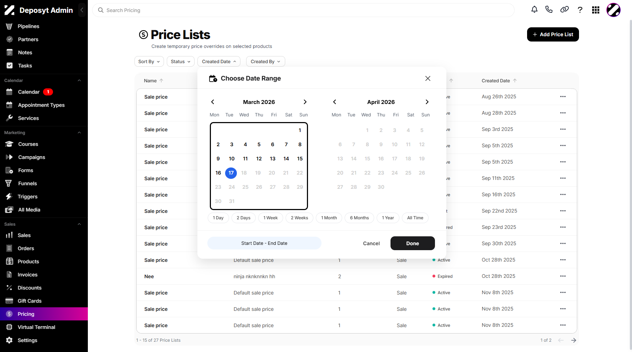Click Done in the date range dialog
Viewport: 632px width, 352px height.
click(x=413, y=243)
